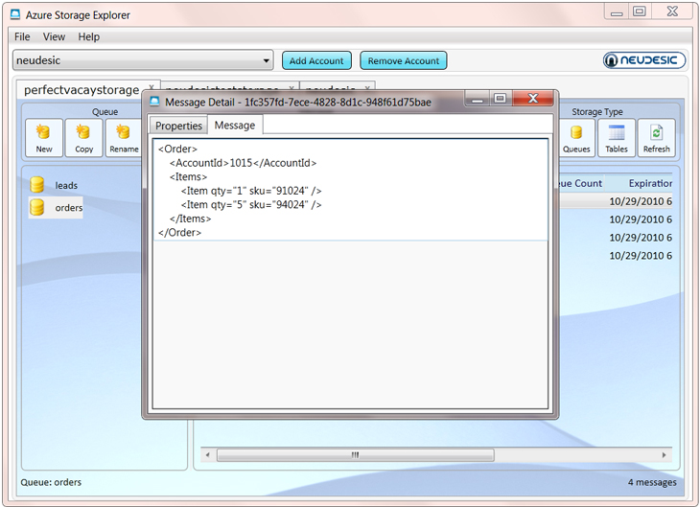Switch storage type to Queues
700x507 pixels.
576,137
